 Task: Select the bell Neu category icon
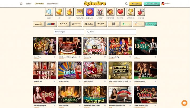point(59,12)
